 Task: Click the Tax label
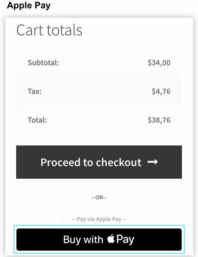click(35, 91)
